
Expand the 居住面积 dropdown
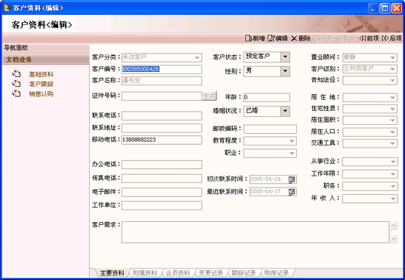(x=393, y=120)
